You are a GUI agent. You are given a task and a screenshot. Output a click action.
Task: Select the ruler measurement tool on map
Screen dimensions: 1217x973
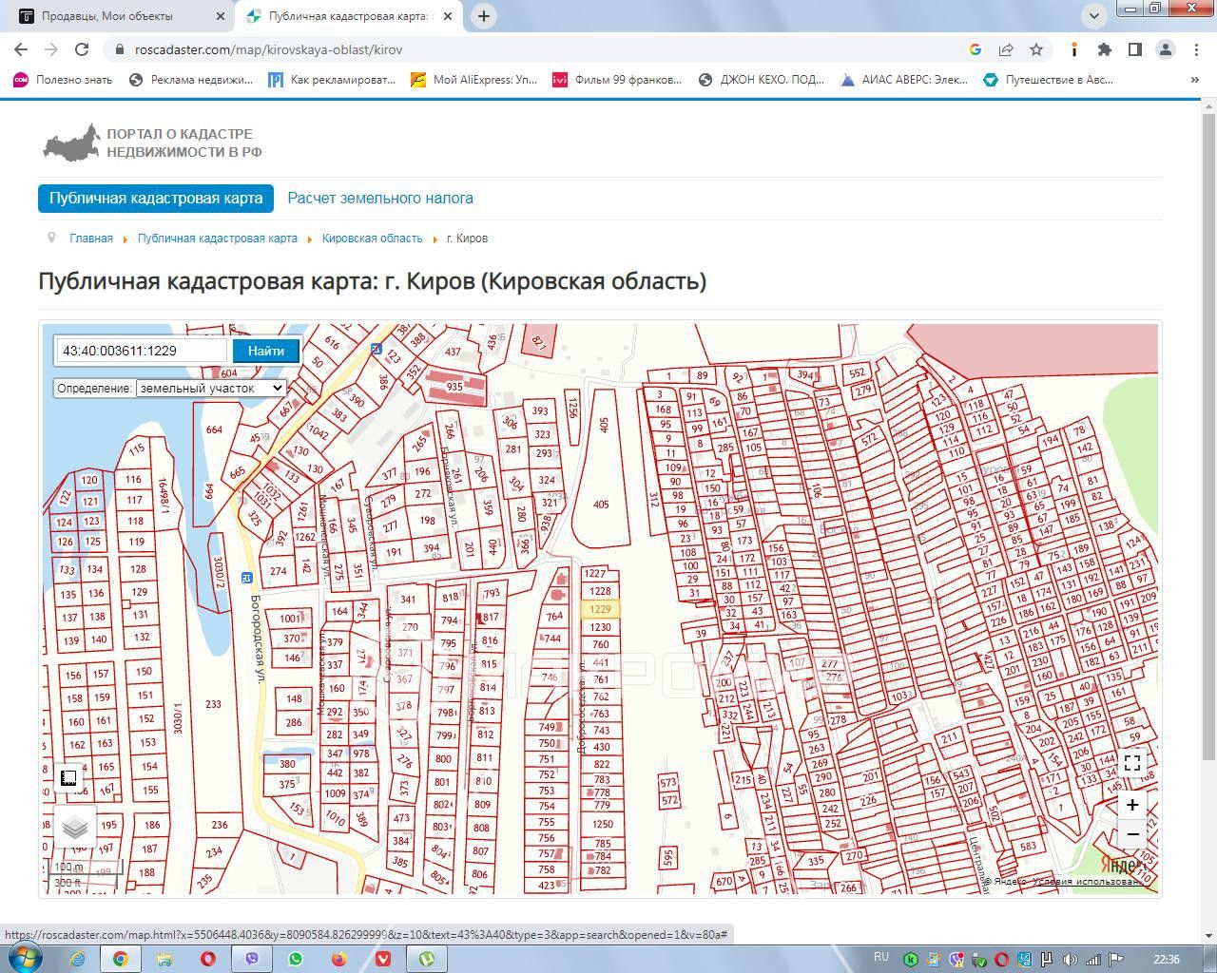pos(68,777)
